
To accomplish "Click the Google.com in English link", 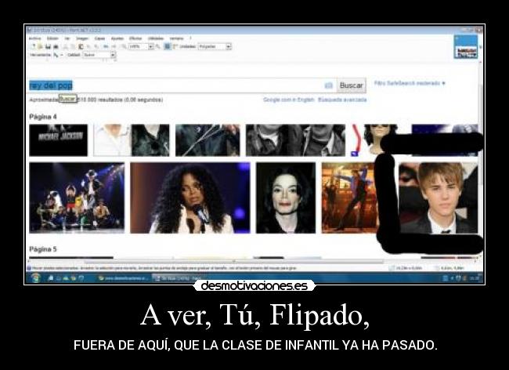I will [x=289, y=100].
